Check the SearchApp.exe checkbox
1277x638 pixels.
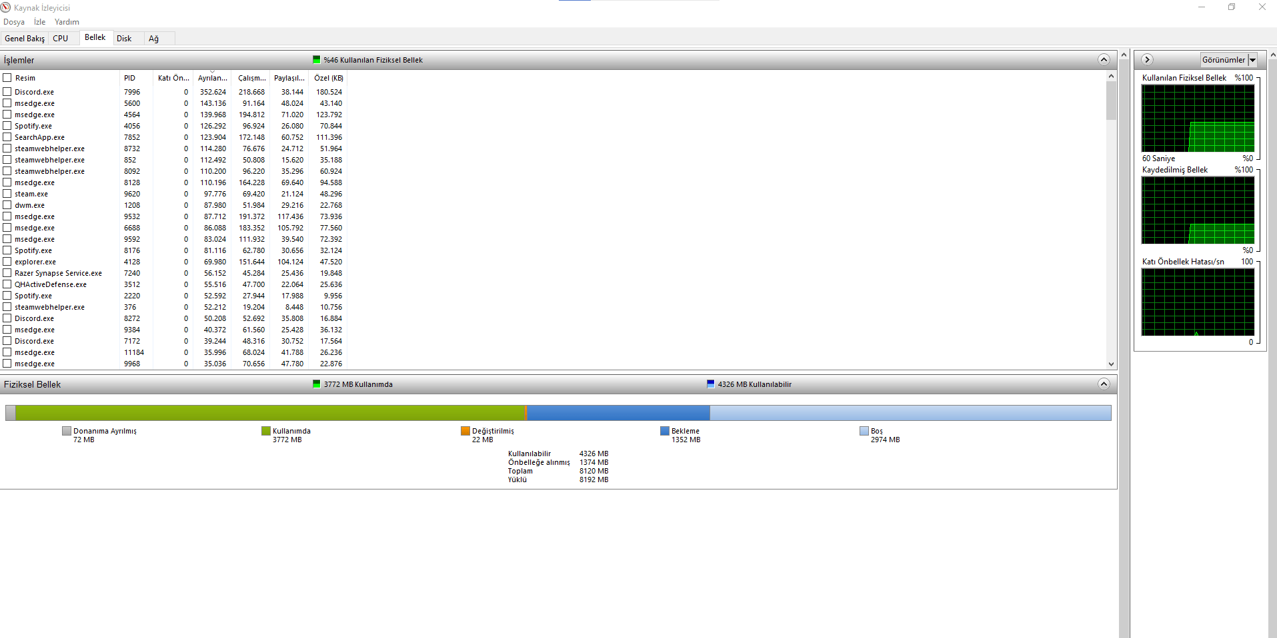coord(7,137)
